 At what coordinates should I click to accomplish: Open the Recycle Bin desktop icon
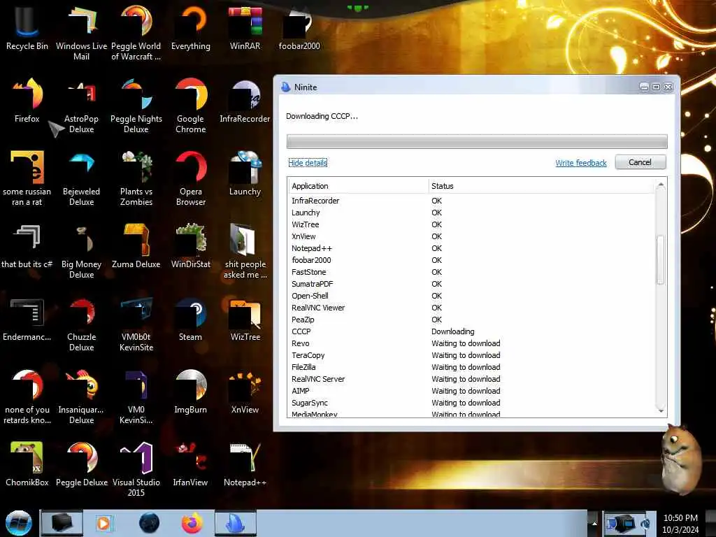pyautogui.click(x=27, y=28)
